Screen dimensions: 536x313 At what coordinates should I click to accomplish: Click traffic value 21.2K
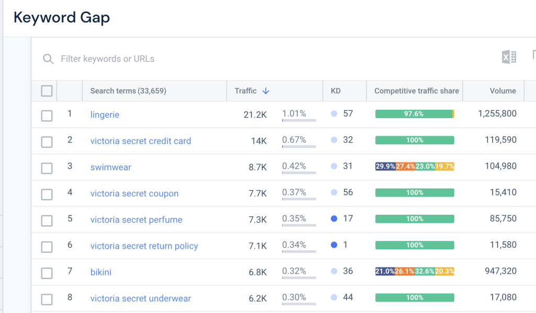coord(255,115)
